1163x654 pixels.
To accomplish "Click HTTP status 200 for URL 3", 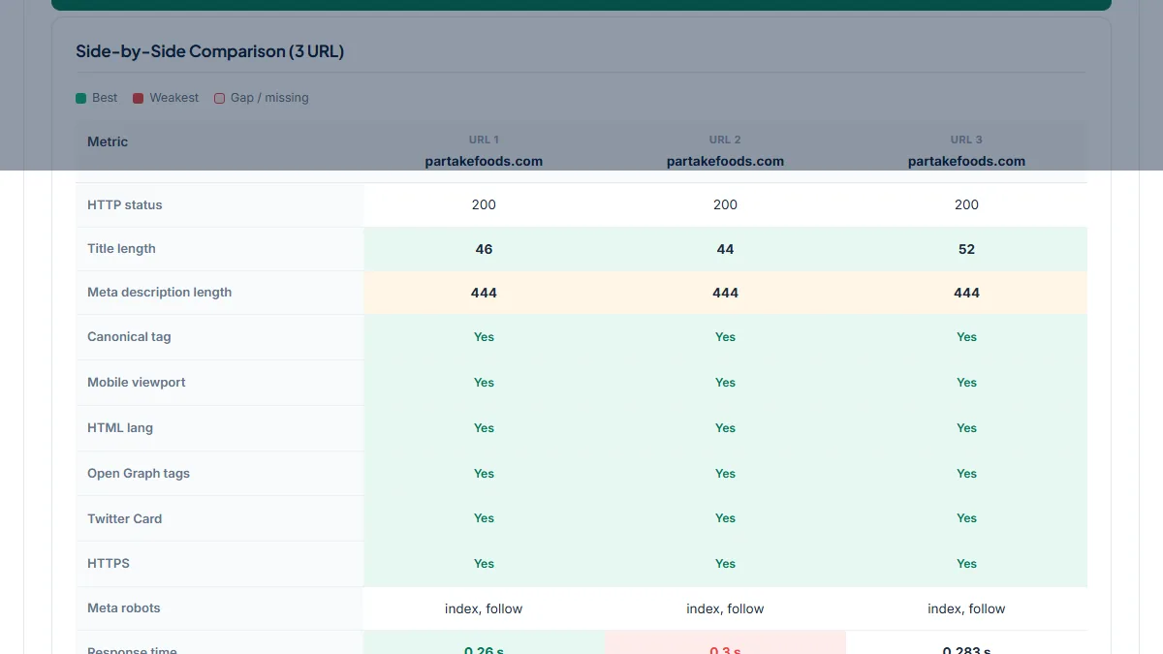I will pos(966,204).
